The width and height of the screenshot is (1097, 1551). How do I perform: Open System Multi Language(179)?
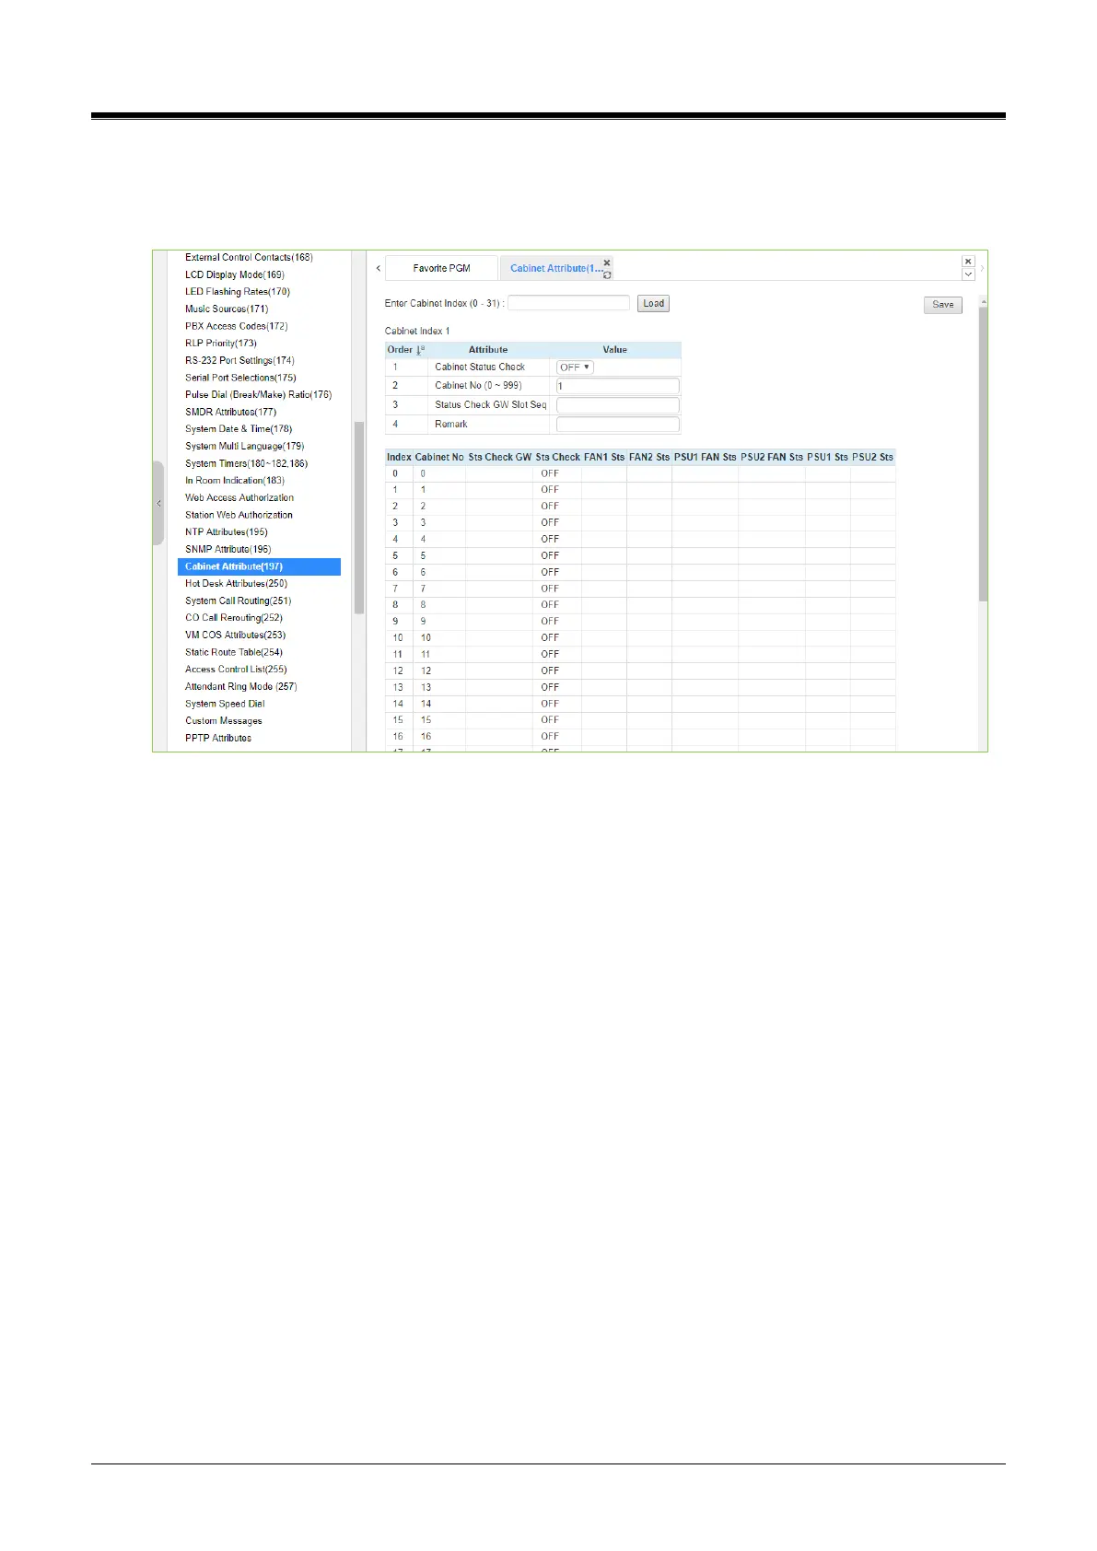244,447
